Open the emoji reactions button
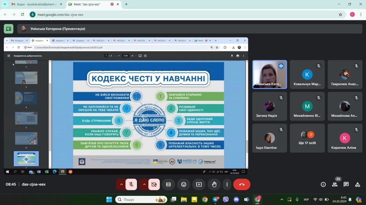Screen dimensions: 366x205 (x=184, y=184)
